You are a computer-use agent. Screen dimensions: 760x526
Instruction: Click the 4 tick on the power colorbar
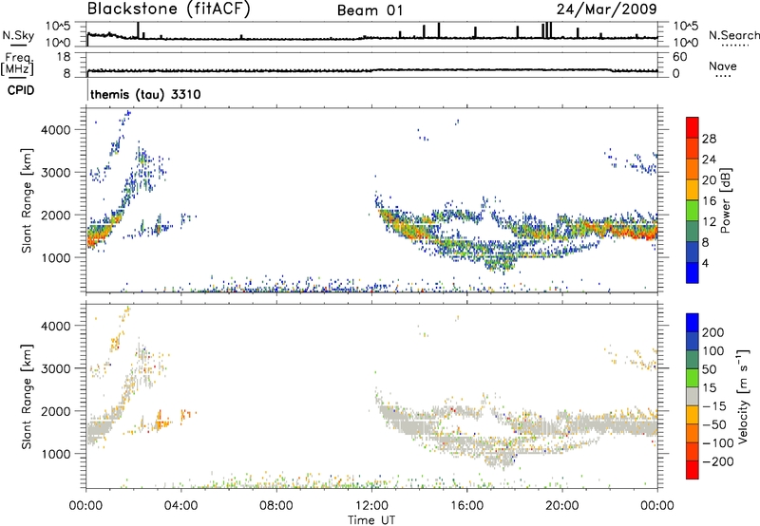coord(706,263)
